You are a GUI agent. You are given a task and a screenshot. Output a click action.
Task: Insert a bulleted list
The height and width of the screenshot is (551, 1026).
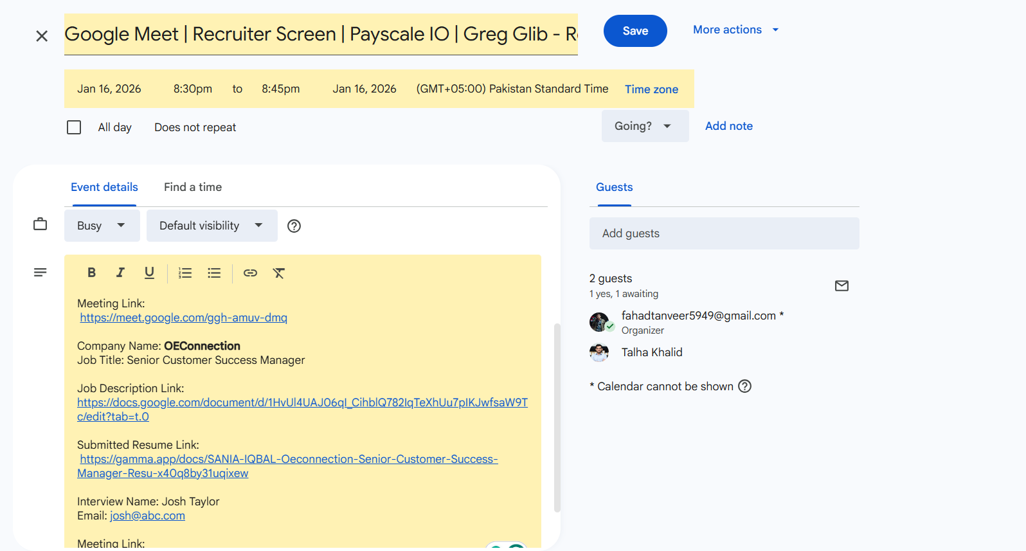[214, 273]
